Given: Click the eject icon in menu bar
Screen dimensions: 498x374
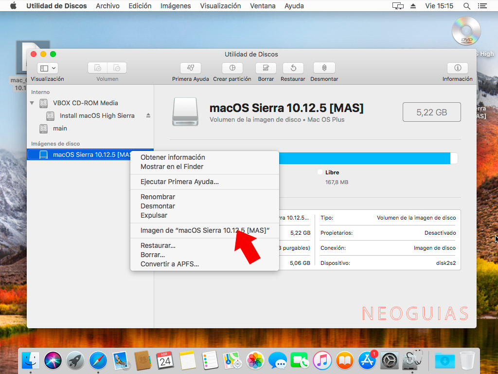Looking at the screenshot, I should coord(413,6).
